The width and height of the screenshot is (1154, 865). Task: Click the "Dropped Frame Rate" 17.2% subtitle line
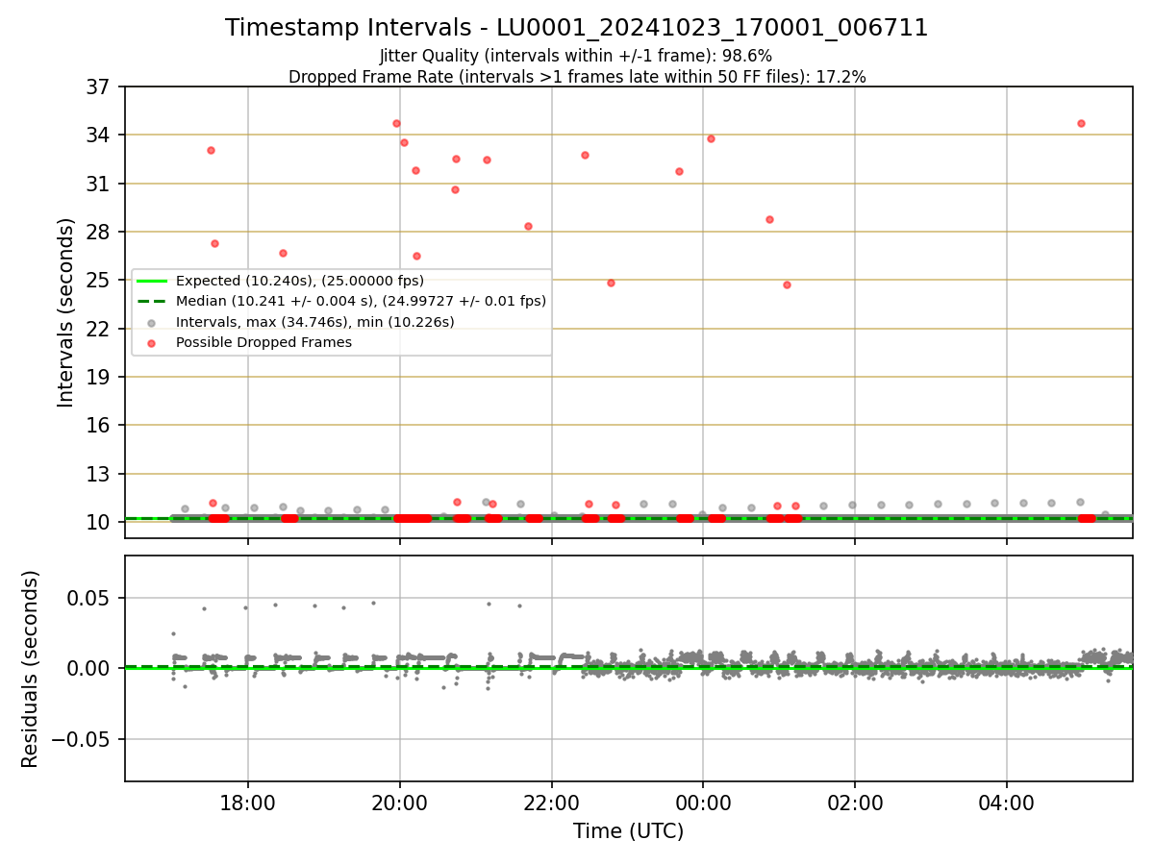tap(577, 77)
